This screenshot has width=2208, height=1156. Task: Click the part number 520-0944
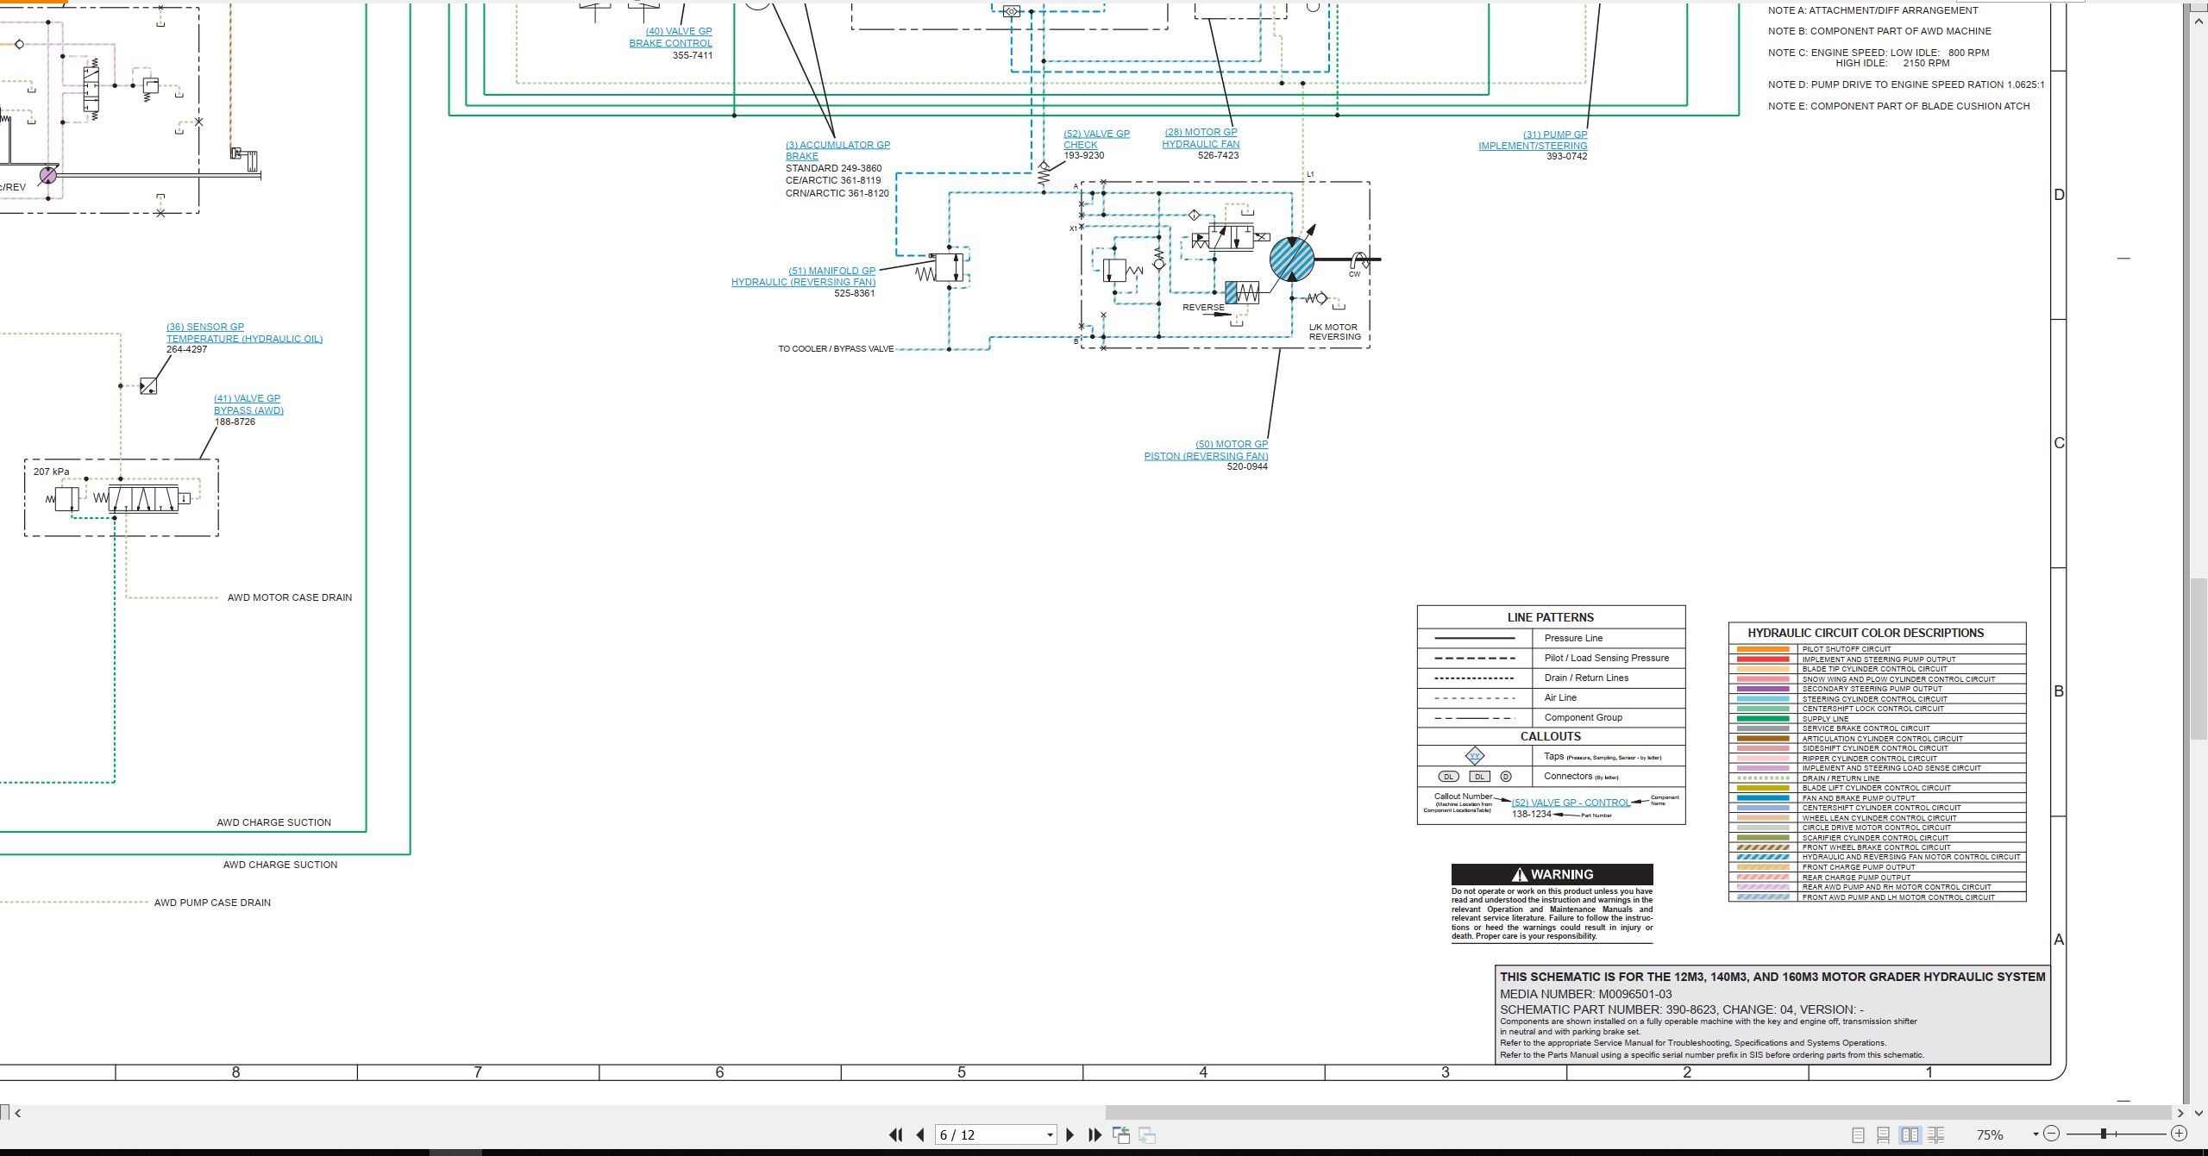point(1247,467)
